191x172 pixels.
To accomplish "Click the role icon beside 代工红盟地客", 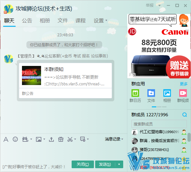I will pyautogui.click(x=184, y=132).
